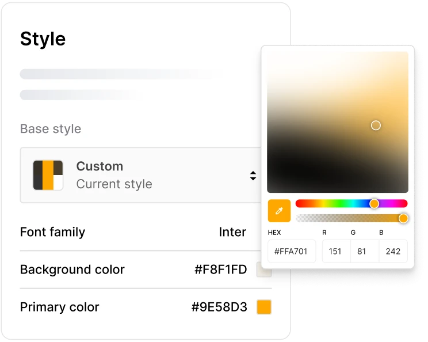Viewport: 428px width, 342px height.
Task: Click the opacity slider handle
Action: pos(403,218)
